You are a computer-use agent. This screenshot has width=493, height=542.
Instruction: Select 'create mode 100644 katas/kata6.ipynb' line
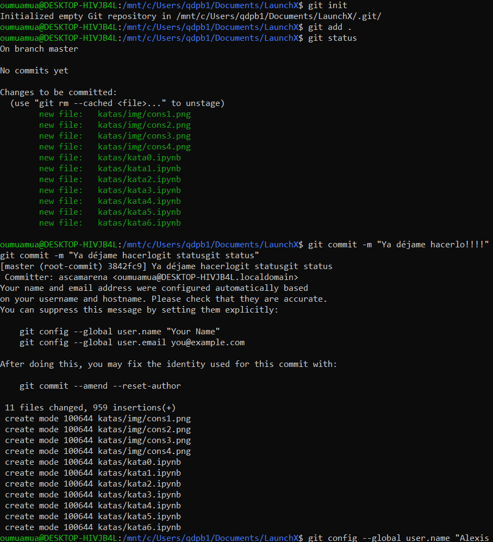pyautogui.click(x=93, y=527)
